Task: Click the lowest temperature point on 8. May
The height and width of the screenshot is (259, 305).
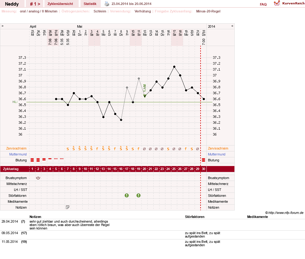Action: click(x=121, y=120)
